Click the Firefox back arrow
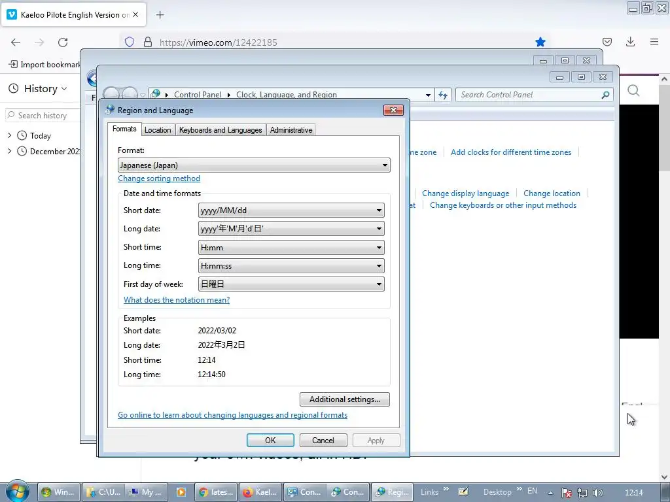Viewport: 670px width, 502px height. click(16, 42)
